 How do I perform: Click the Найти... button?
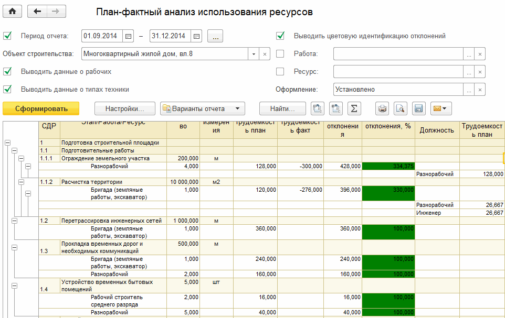(x=283, y=108)
